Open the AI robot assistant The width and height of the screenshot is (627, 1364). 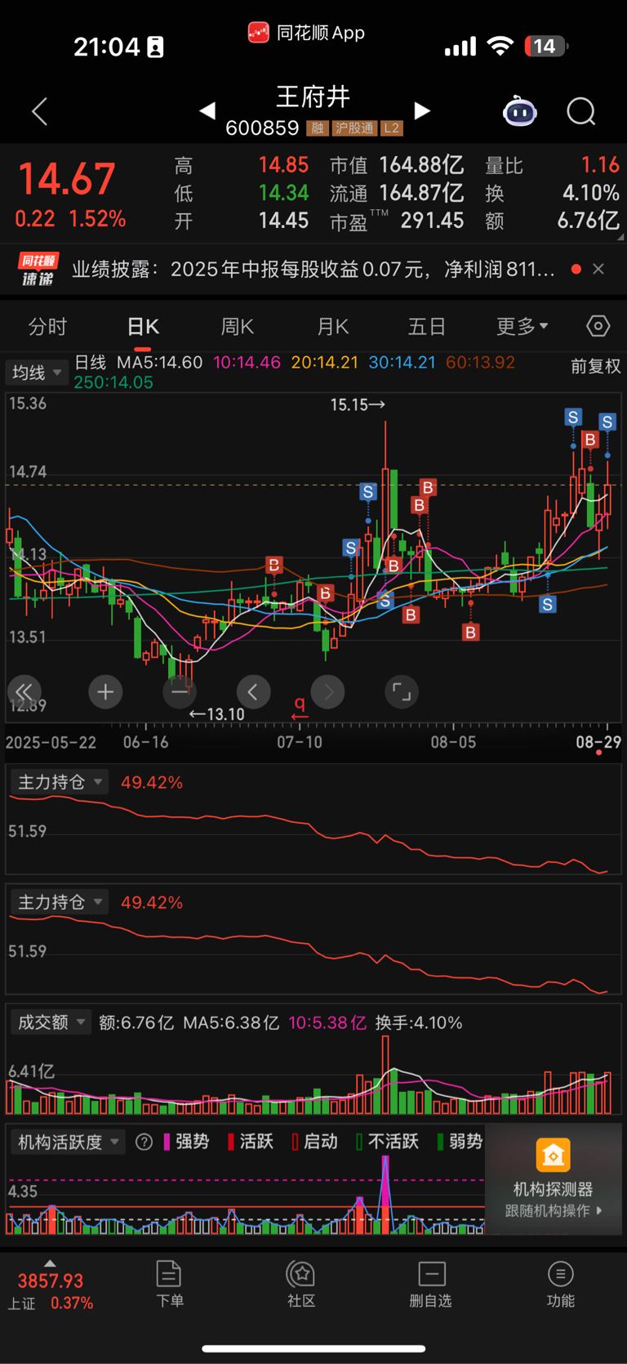520,111
